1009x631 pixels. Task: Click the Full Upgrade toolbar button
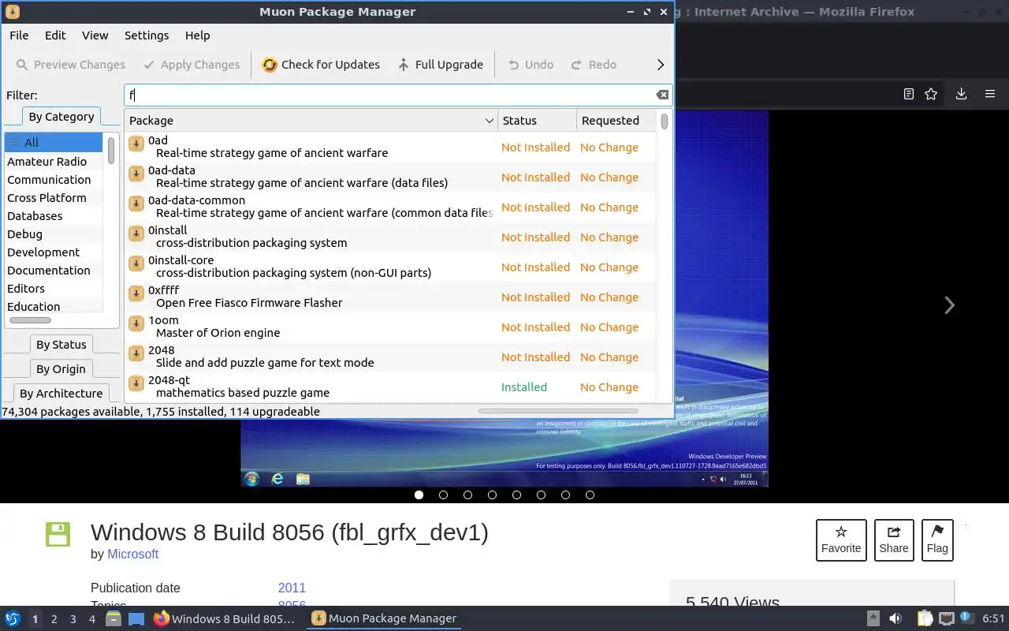pos(440,65)
